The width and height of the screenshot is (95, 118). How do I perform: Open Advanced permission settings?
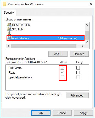point(77,95)
